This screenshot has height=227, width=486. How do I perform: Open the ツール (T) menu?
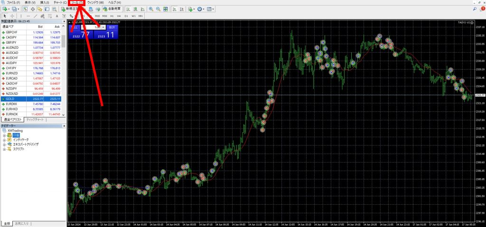[76, 3]
